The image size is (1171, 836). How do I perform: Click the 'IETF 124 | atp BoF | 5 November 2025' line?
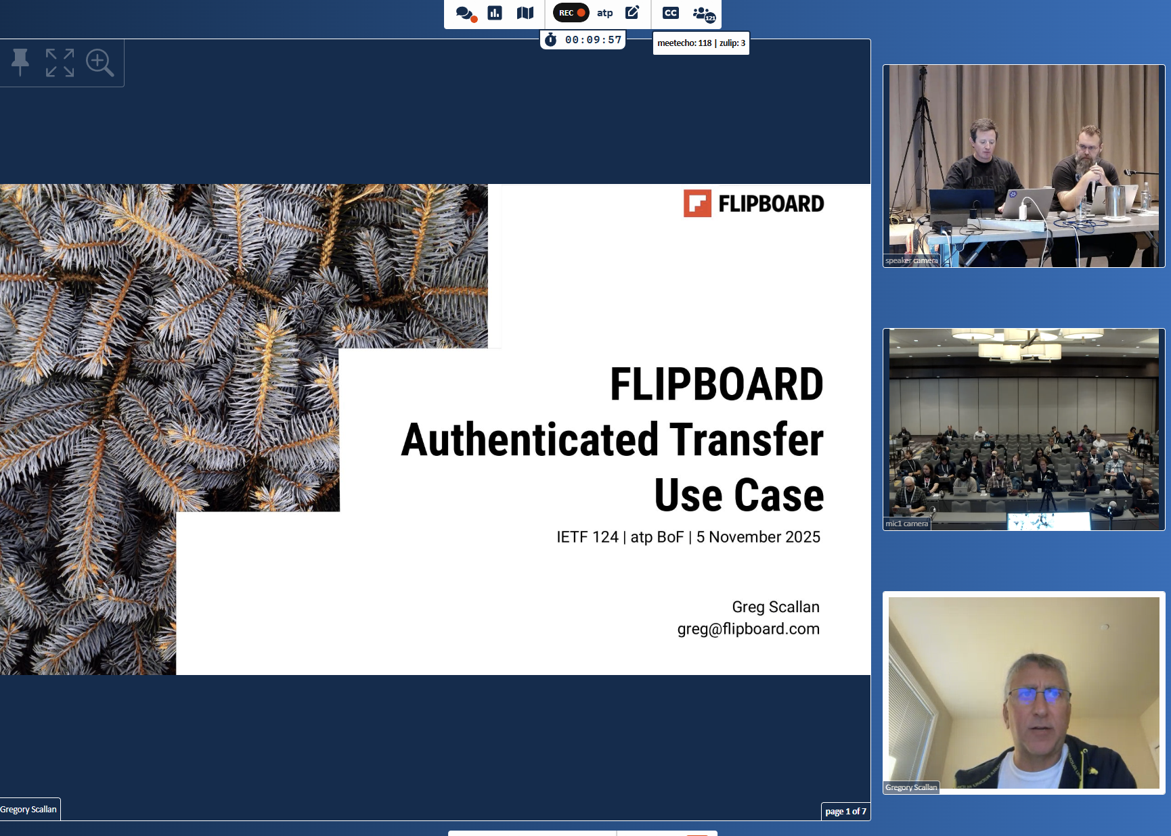tap(688, 537)
